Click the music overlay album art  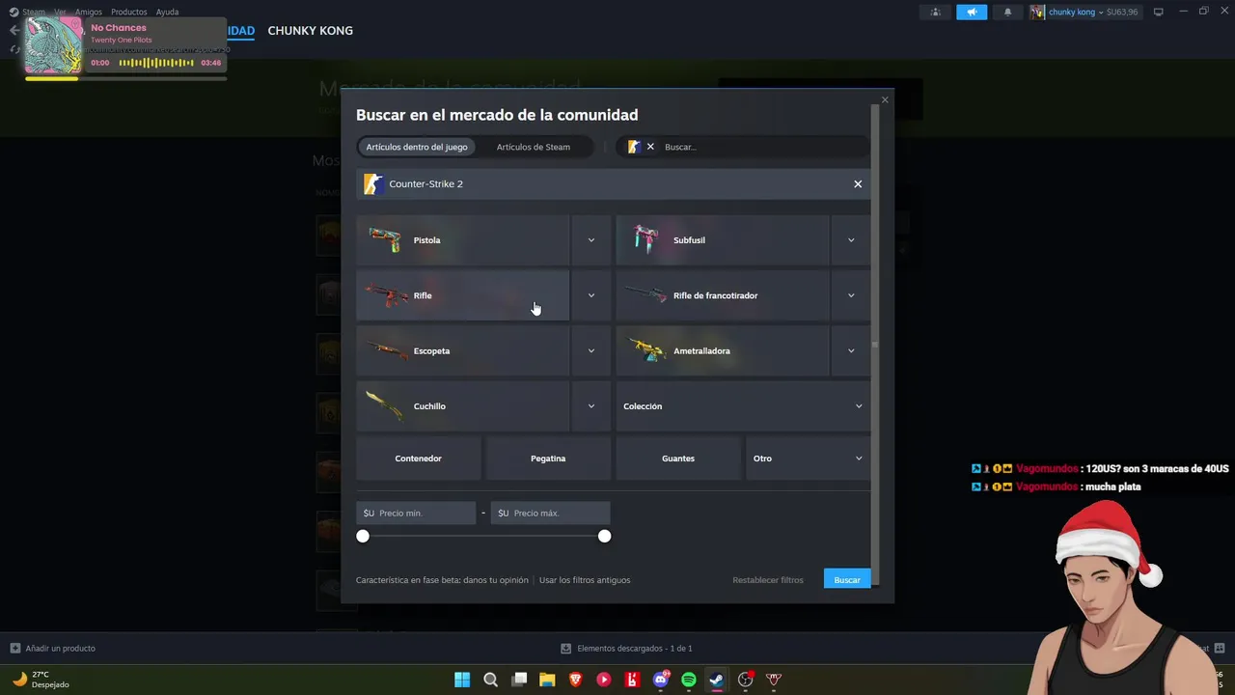coord(54,45)
